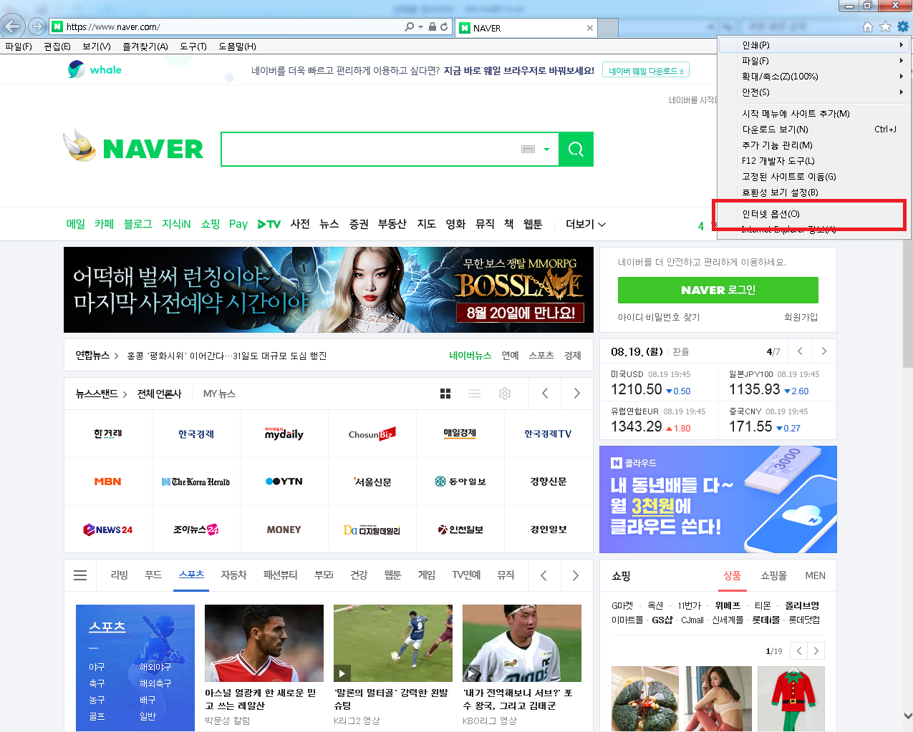
Task: Expand the 안전(S) submenu
Action: click(x=814, y=92)
